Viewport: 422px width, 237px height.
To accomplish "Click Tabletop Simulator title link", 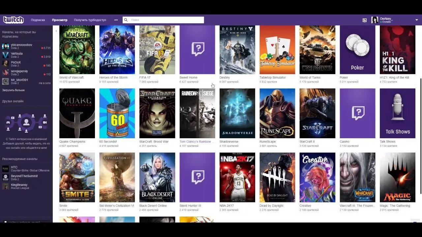I will tap(273, 78).
